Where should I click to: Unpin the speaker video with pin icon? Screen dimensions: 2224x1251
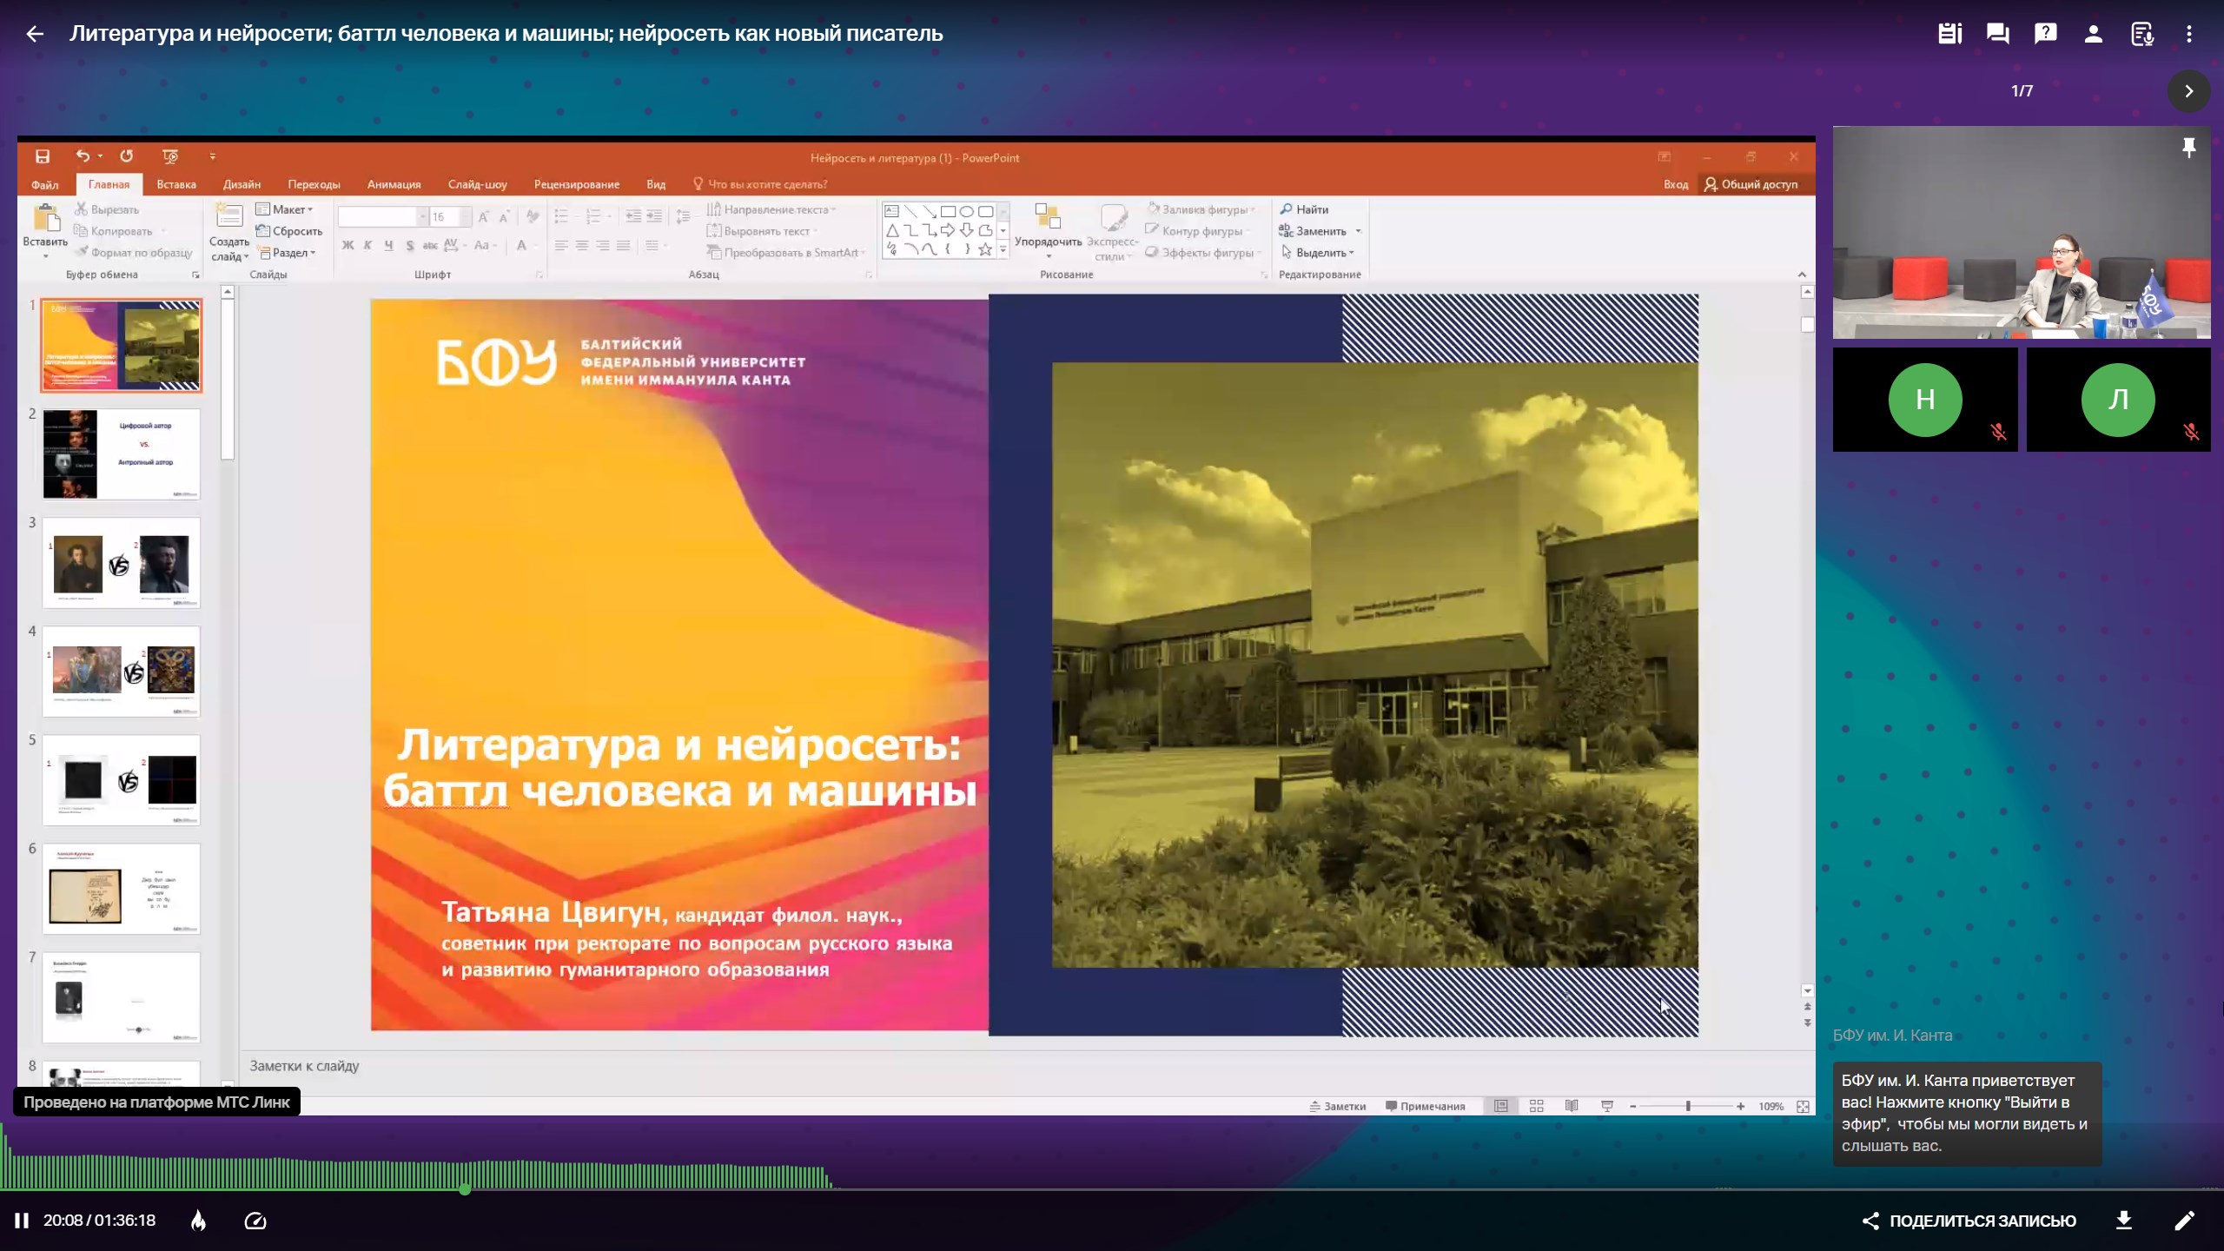click(x=2188, y=149)
